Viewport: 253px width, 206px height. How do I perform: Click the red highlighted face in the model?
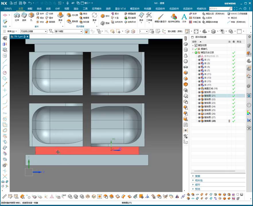(x=86, y=150)
